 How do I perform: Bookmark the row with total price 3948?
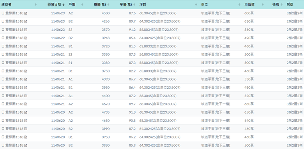click(3, 38)
